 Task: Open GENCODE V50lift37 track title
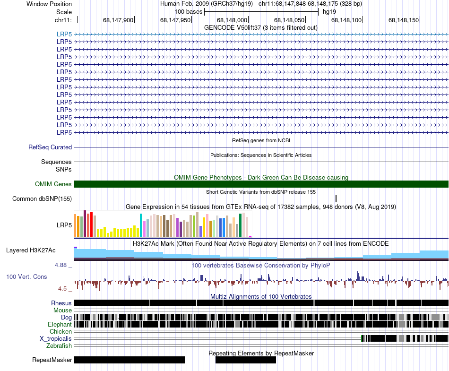(261, 28)
